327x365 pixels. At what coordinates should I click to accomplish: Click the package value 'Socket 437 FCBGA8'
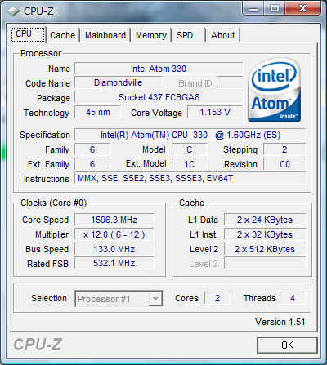[159, 97]
